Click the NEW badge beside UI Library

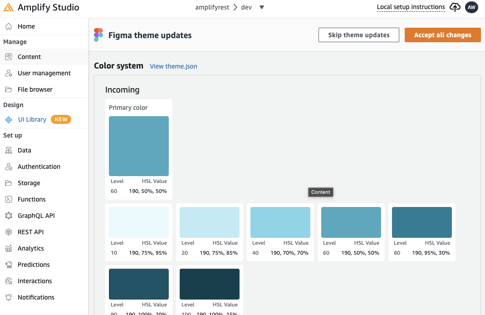click(x=61, y=119)
